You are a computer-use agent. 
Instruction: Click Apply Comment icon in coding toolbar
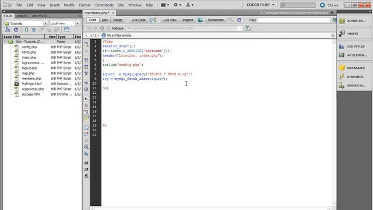pyautogui.click(x=86, y=128)
